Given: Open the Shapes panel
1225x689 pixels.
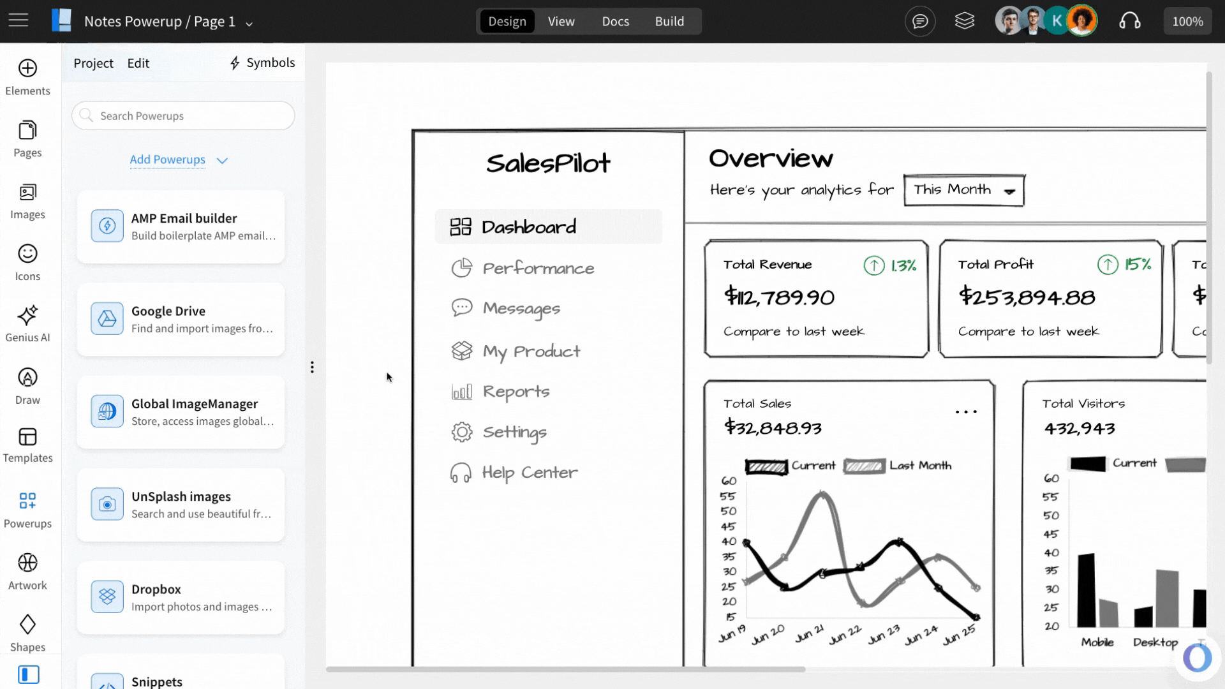Looking at the screenshot, I should pyautogui.click(x=27, y=625).
